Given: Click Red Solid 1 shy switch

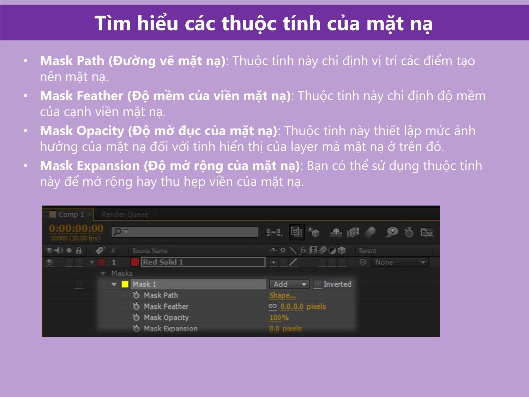Looking at the screenshot, I should (273, 262).
